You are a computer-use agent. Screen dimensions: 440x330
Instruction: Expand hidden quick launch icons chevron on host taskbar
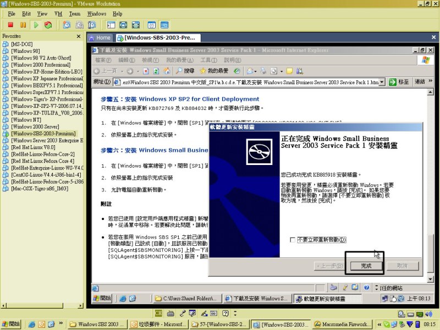point(61,324)
